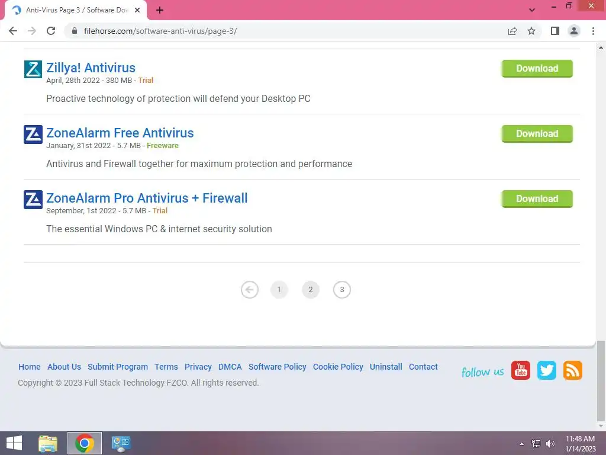Open the Privacy footer link
Viewport: 606px width, 455px height.
click(x=198, y=367)
